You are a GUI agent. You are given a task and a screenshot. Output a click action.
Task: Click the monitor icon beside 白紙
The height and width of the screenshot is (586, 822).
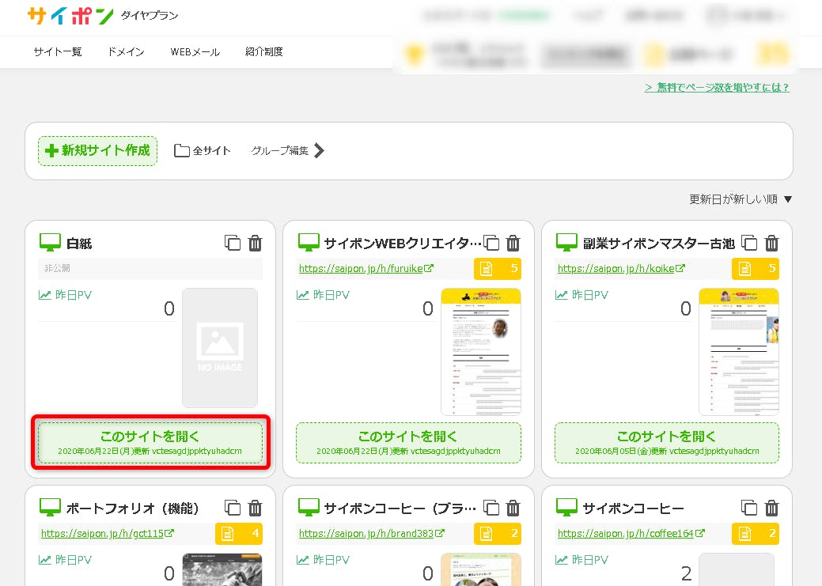coord(51,243)
